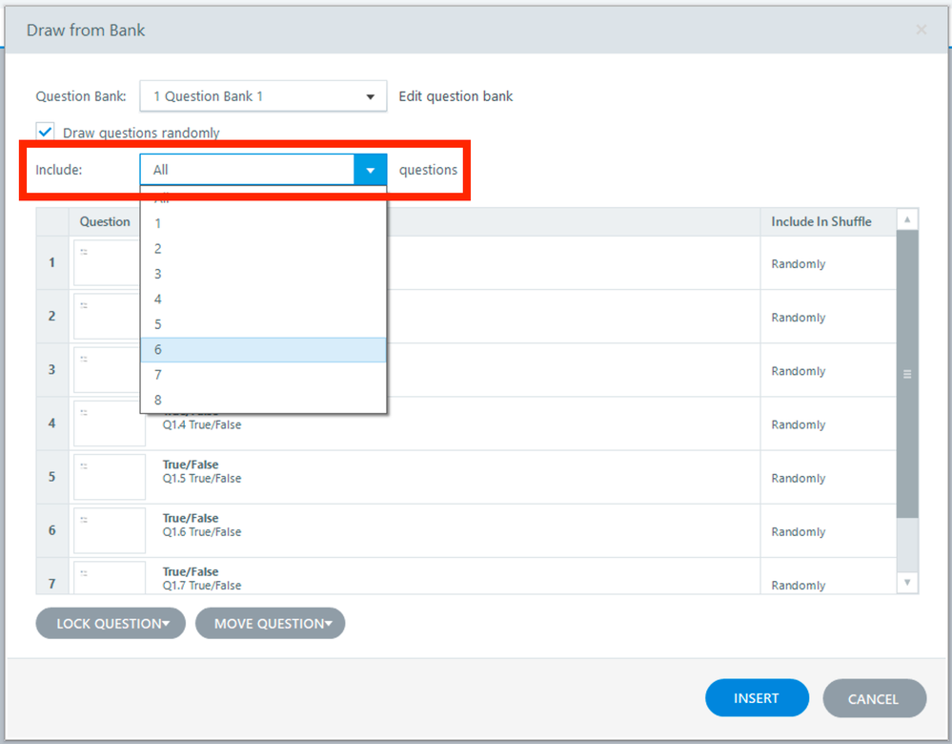Click the question list scrollbar thumb

907,374
